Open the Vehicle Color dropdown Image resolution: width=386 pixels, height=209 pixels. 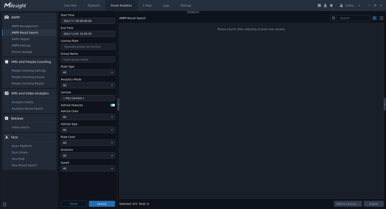[x=88, y=117]
